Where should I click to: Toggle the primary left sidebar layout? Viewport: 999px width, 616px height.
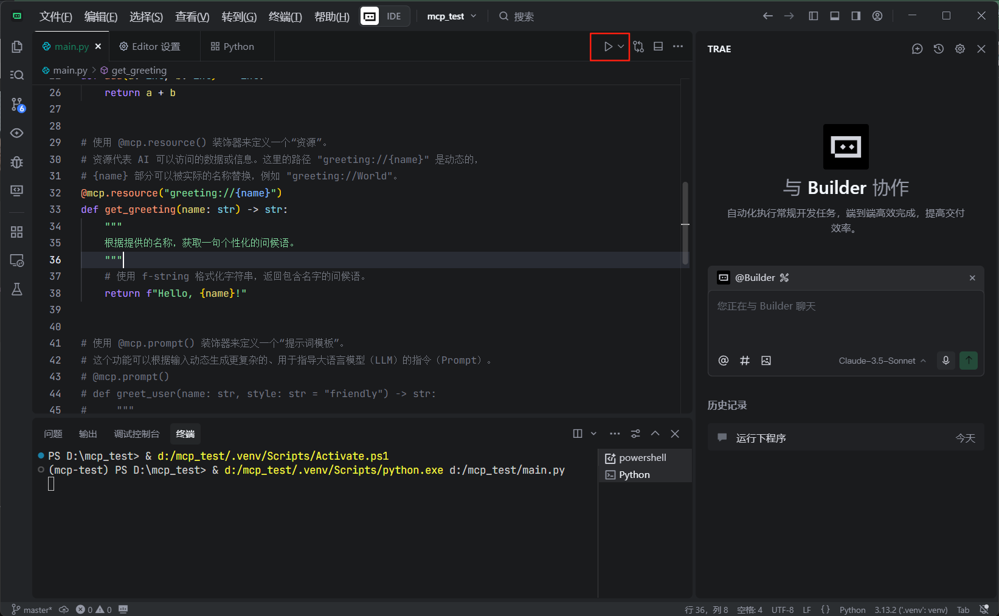(814, 16)
